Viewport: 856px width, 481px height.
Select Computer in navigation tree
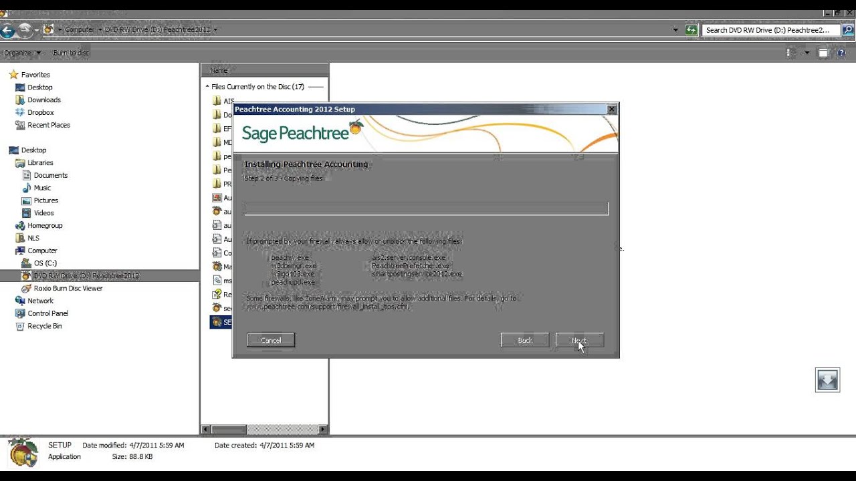coord(42,251)
